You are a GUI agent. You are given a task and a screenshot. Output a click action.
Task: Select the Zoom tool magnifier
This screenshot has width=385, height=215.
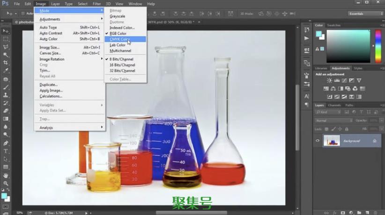[x=6, y=183]
